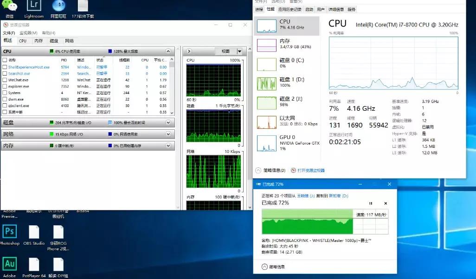
Task: Select GPU 0 performance graph thumbnail
Action: [x=266, y=143]
